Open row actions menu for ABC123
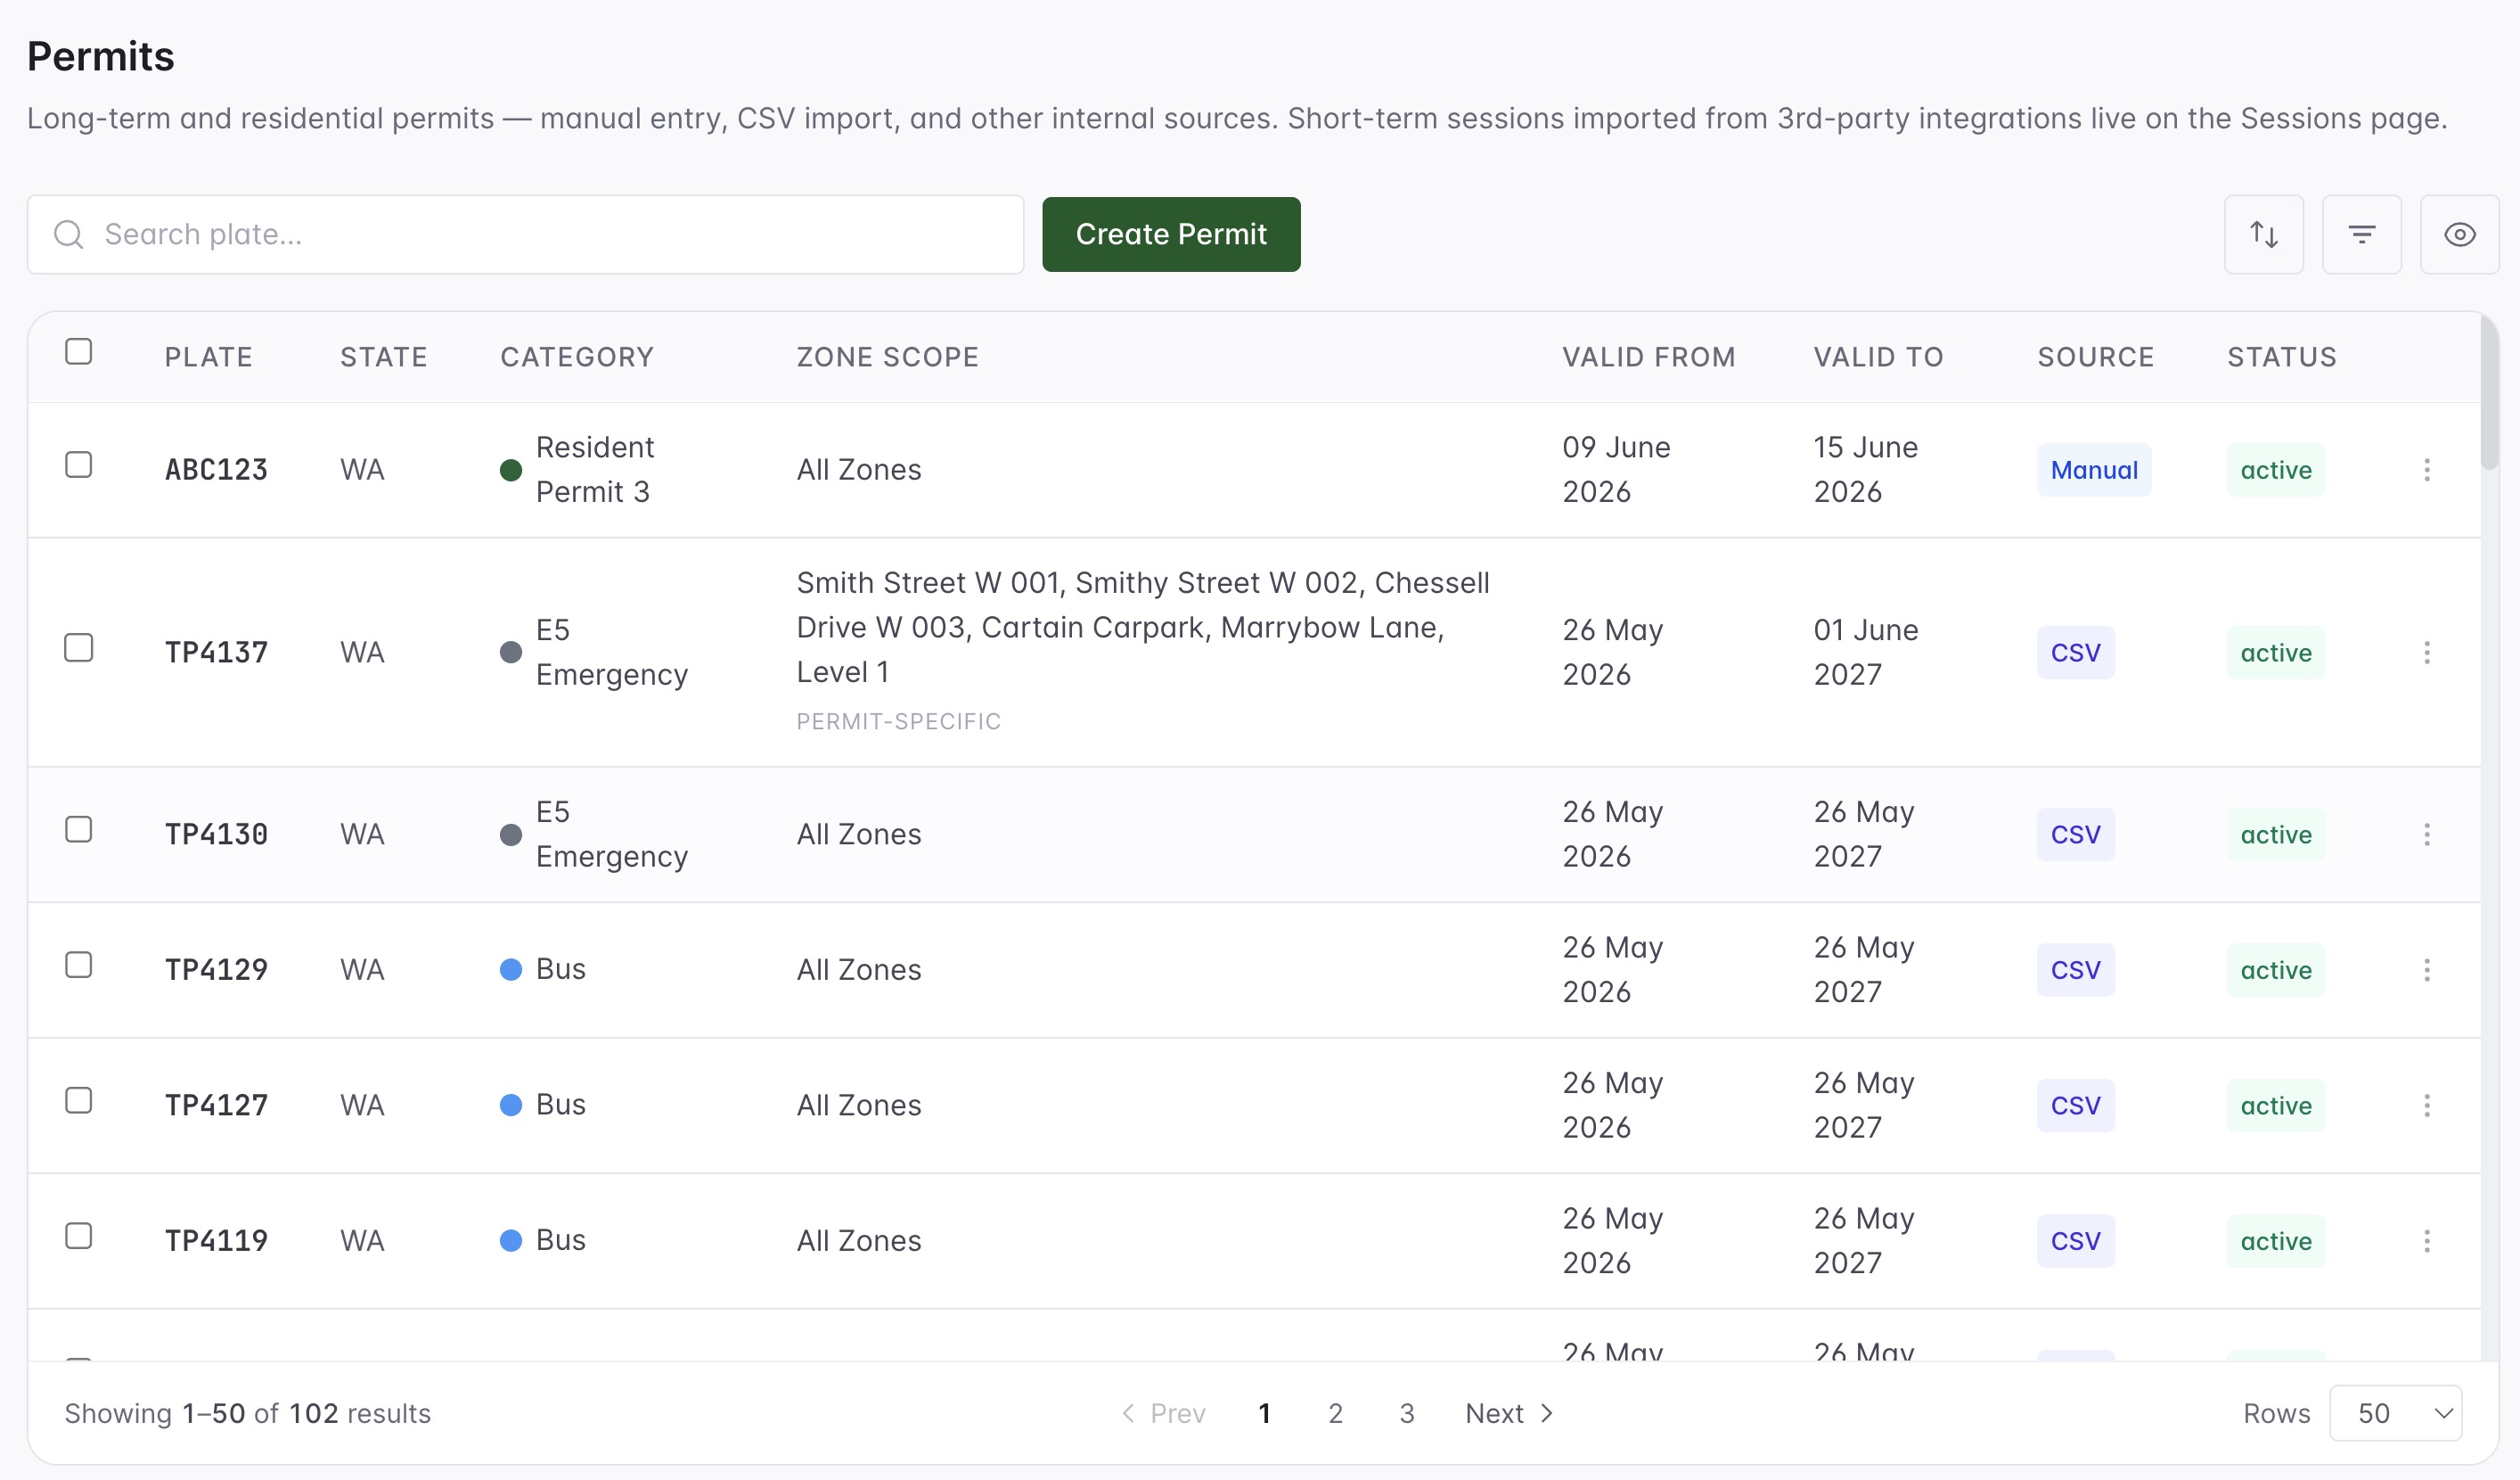 [2426, 469]
